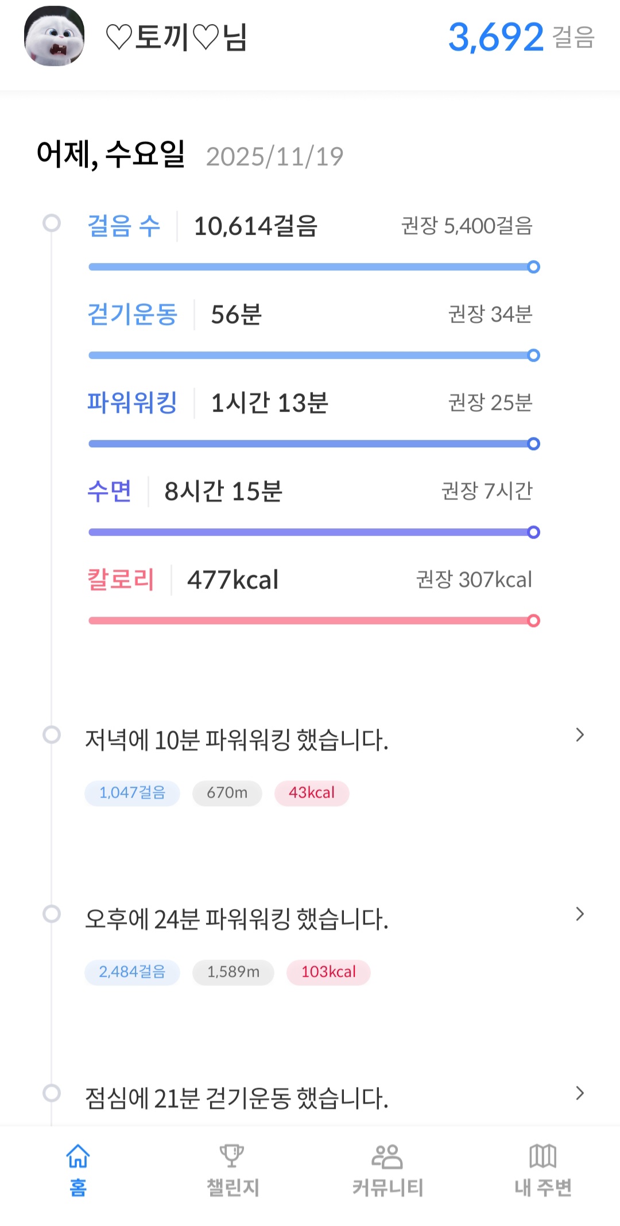620x1226 pixels.
Task: Expand the lunch 21-minute walking exercise entry
Action: pyautogui.click(x=580, y=1093)
